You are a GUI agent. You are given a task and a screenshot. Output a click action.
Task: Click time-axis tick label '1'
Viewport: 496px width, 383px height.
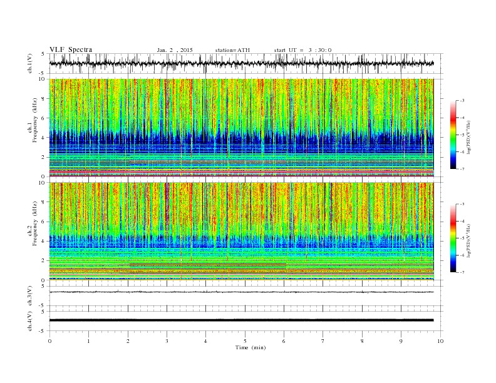(88, 341)
